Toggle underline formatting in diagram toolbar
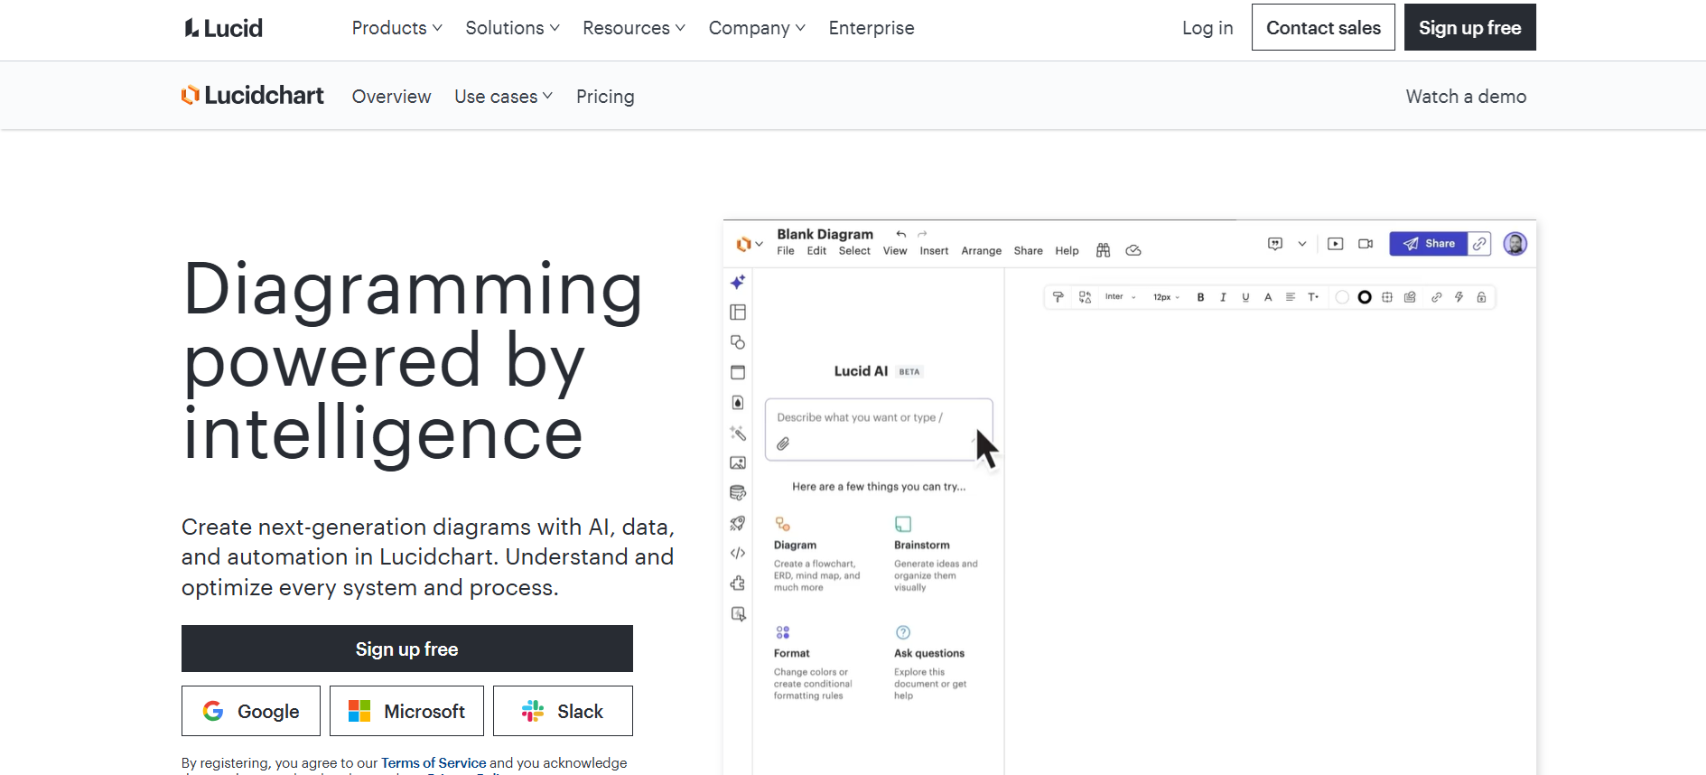Image resolution: width=1706 pixels, height=775 pixels. [x=1245, y=297]
